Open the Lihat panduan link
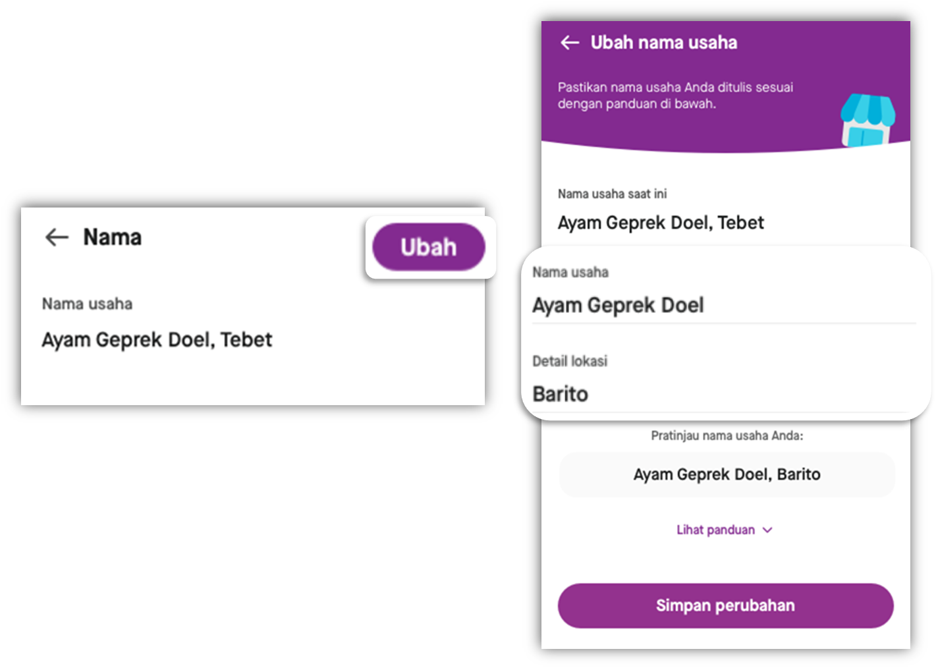 (x=715, y=530)
